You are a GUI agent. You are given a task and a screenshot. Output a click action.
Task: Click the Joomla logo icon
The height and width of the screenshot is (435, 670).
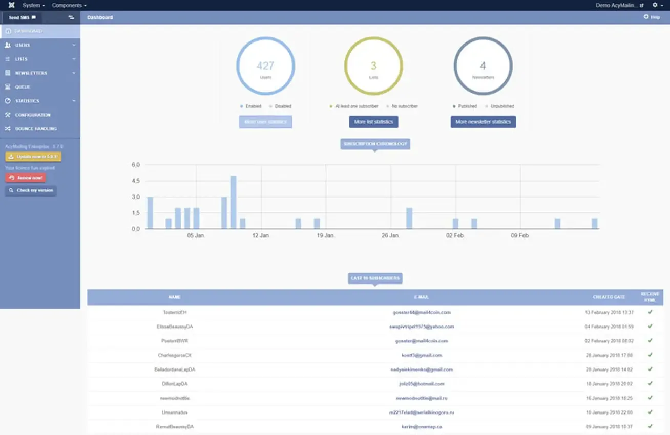point(11,5)
